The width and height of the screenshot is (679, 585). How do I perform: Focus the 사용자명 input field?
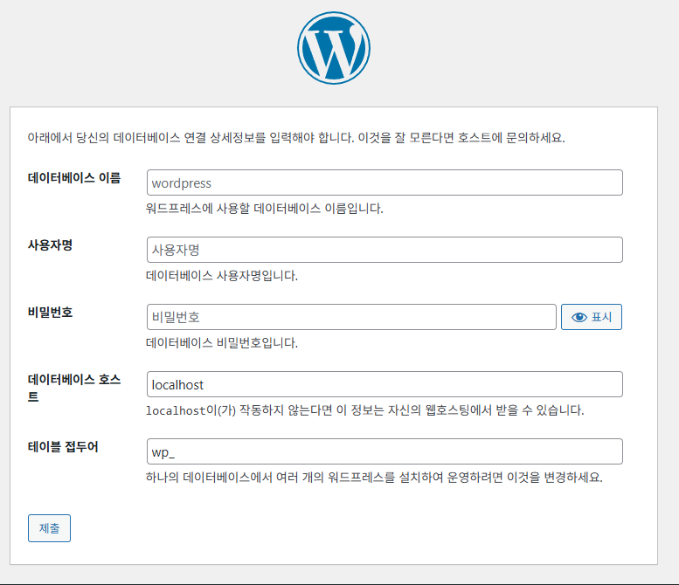coord(385,250)
